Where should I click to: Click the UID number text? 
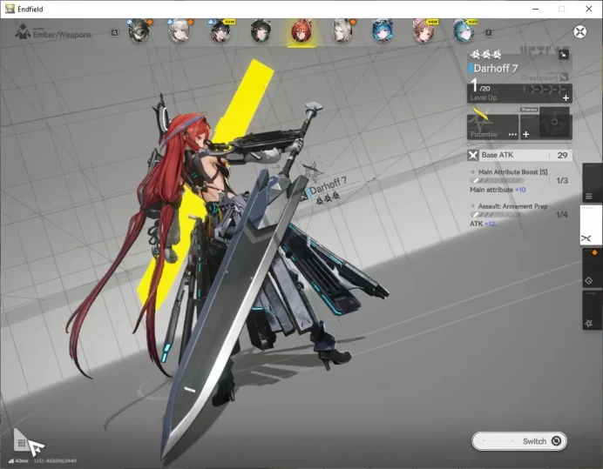click(56, 460)
